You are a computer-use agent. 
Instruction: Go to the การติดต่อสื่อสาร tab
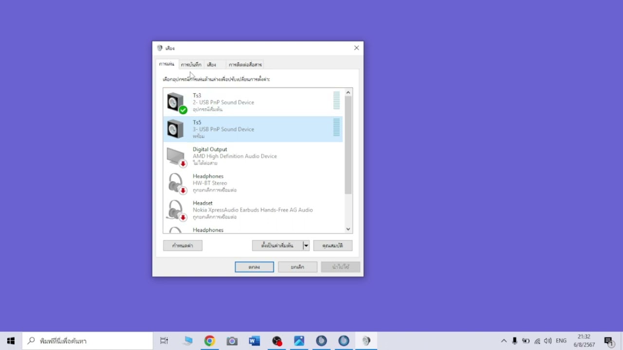(x=245, y=65)
